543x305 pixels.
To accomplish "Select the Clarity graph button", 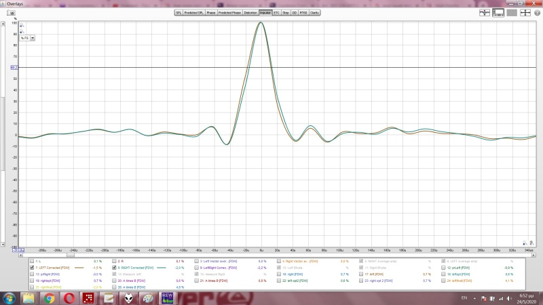I will coord(315,12).
